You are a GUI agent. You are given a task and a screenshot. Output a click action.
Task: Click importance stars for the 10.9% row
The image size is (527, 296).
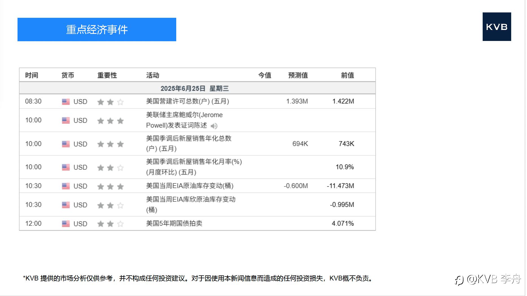(110, 168)
